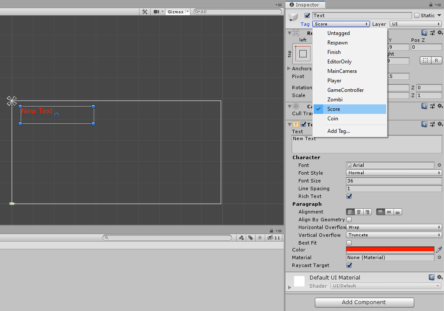
Task: Edit the Pos Z field
Action: (426, 47)
